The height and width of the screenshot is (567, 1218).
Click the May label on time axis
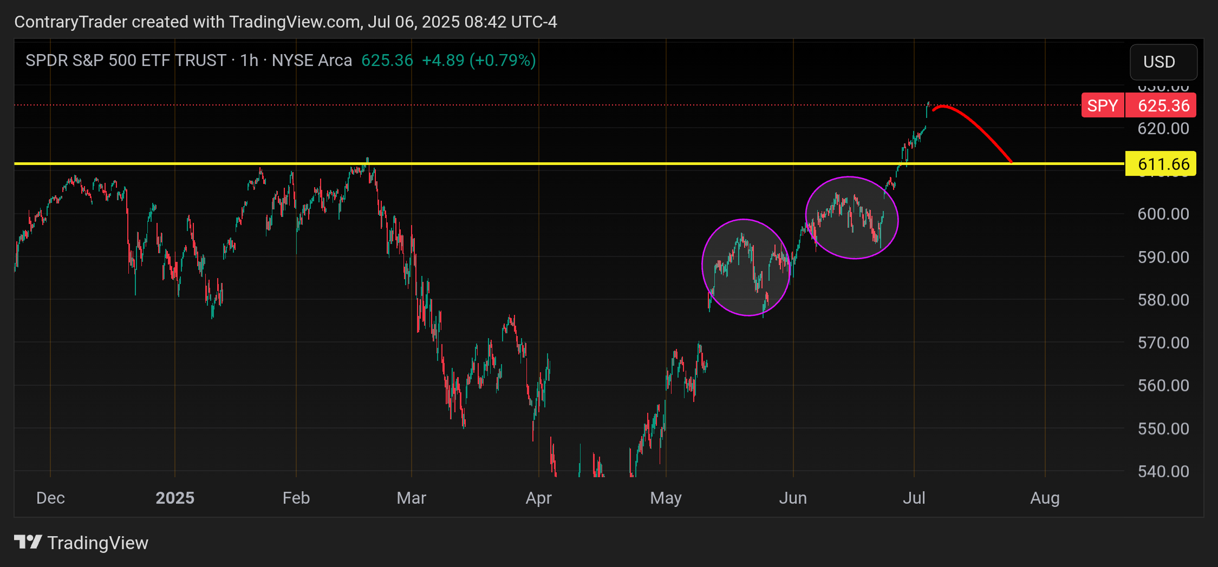tap(666, 498)
